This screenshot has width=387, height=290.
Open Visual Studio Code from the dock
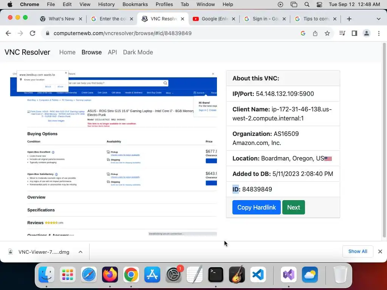point(258,275)
